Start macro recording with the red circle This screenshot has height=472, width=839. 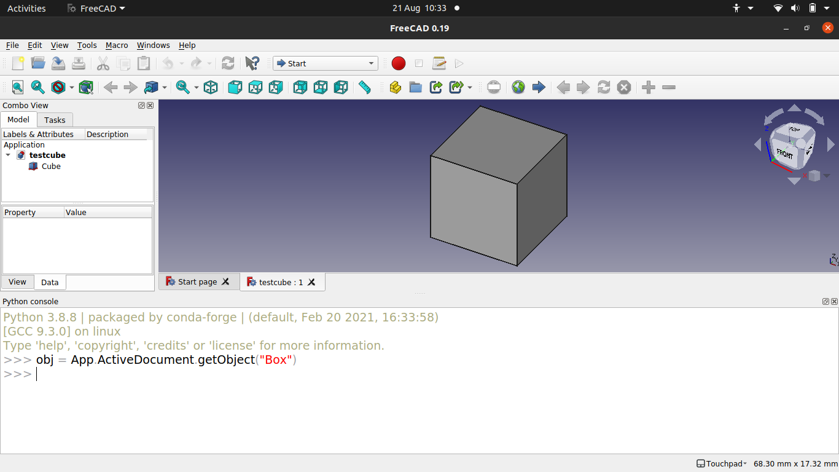coord(399,63)
